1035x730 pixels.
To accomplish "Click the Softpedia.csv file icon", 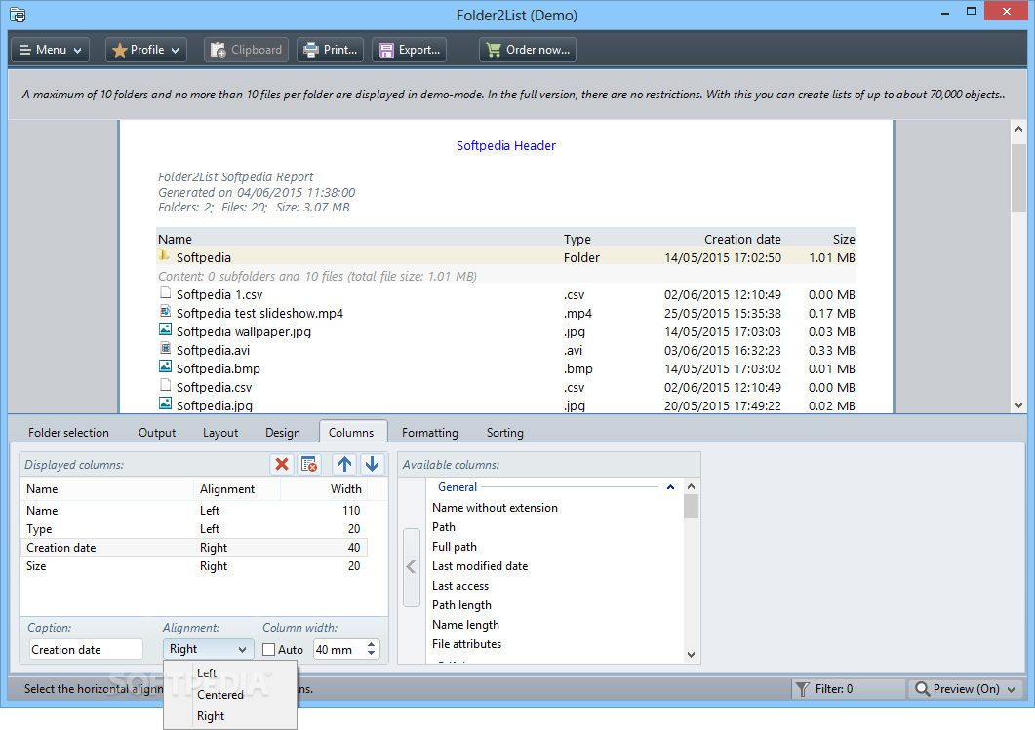I will 166,385.
